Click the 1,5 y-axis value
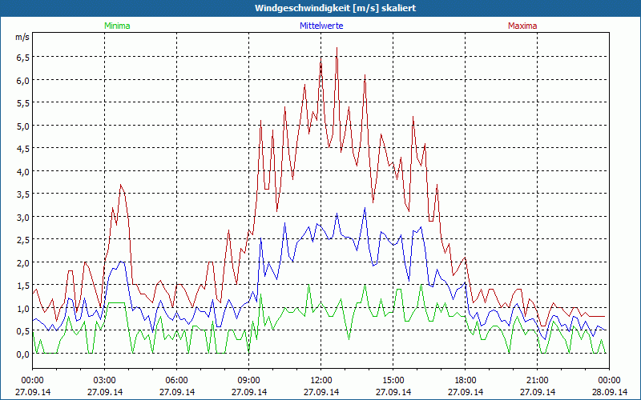The width and height of the screenshot is (641, 400). pyautogui.click(x=23, y=286)
